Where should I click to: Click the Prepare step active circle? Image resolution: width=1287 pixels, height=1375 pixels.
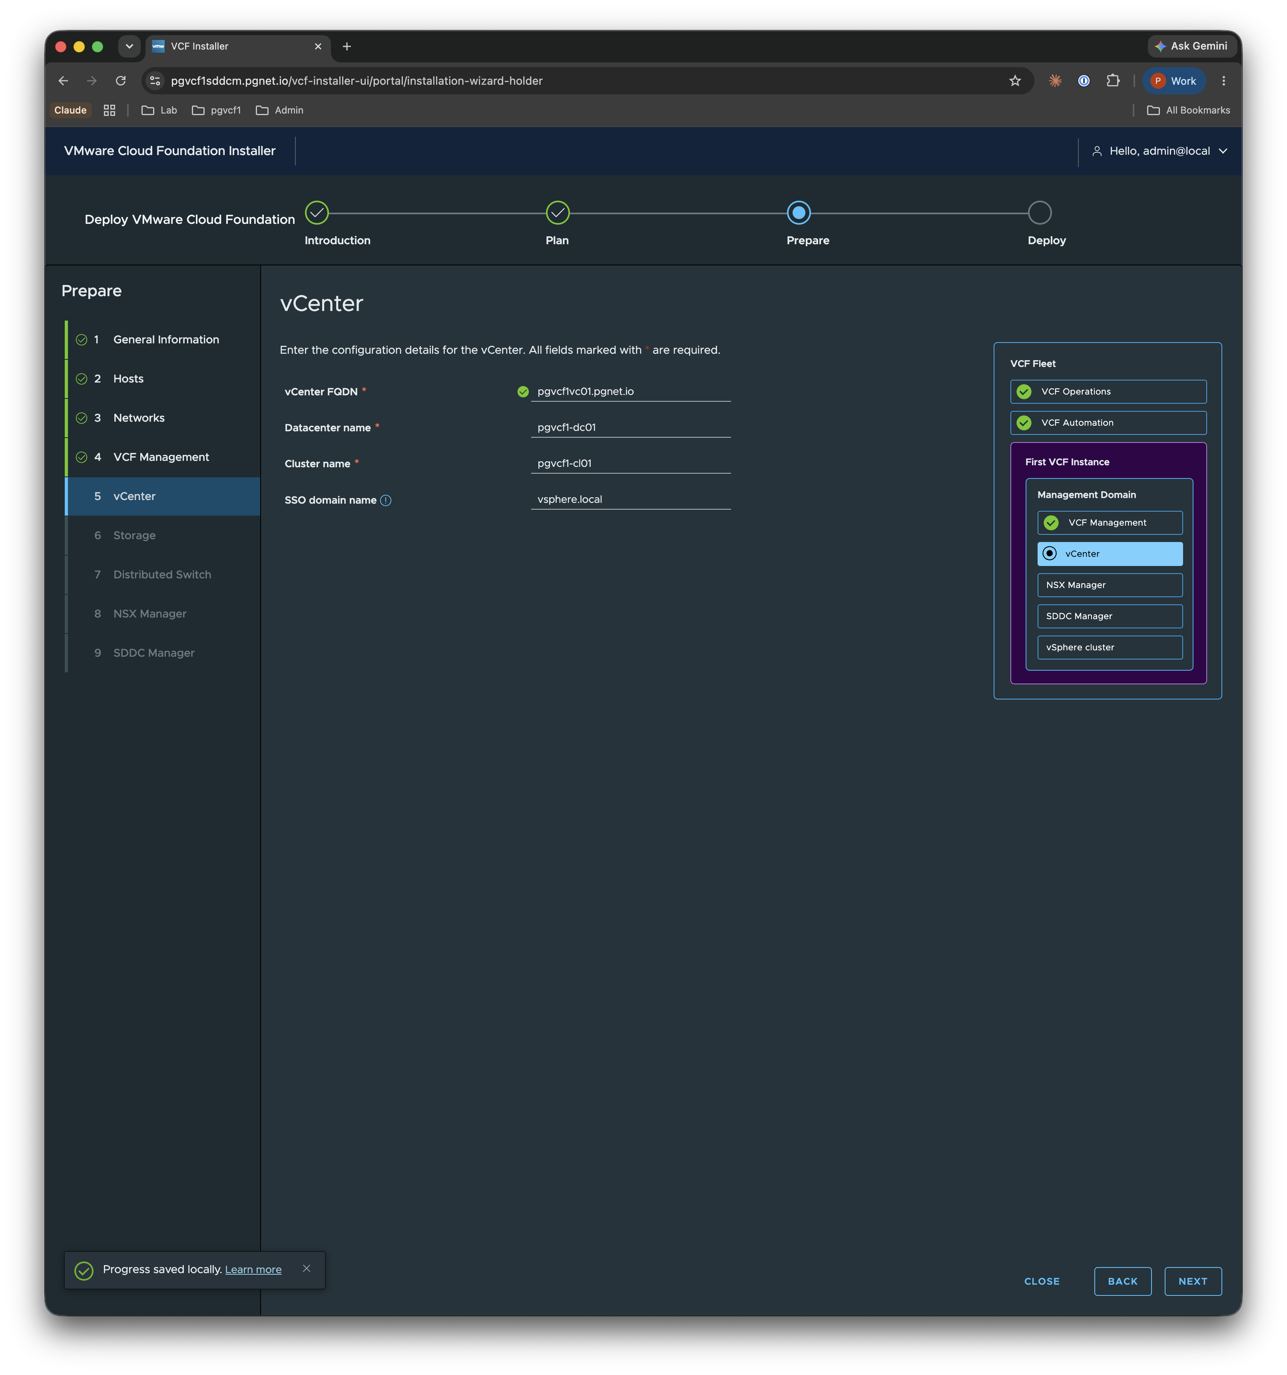click(799, 213)
